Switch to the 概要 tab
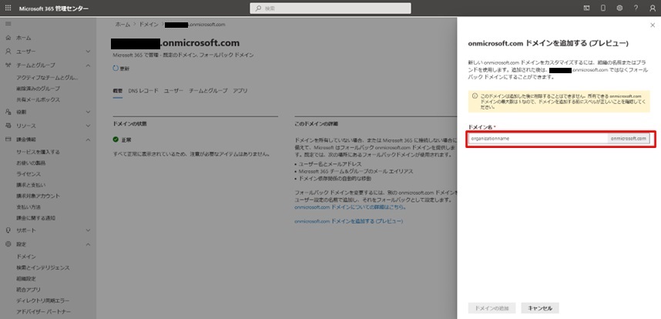 click(x=118, y=91)
